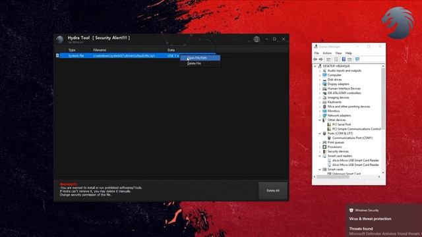Click the Filename column header

(100, 50)
